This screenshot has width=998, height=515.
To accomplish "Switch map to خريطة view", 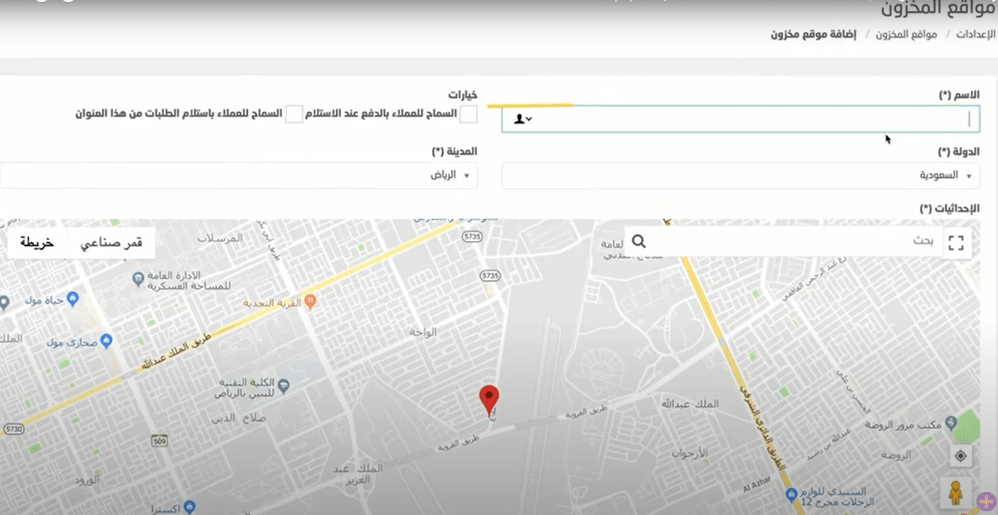I will point(37,242).
